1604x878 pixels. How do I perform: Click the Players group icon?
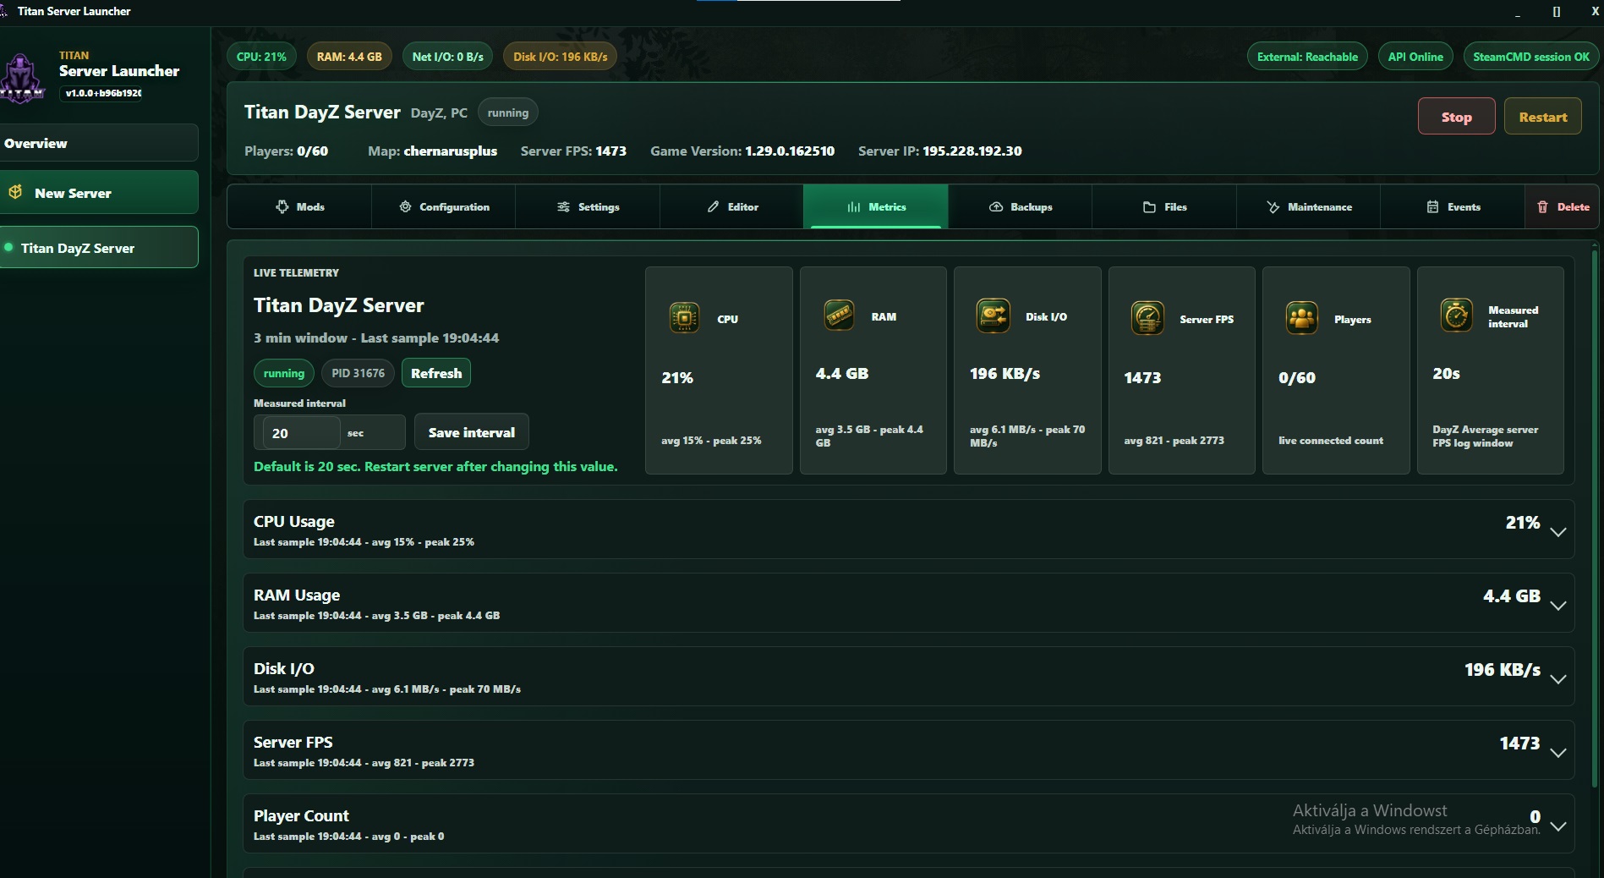[1302, 318]
